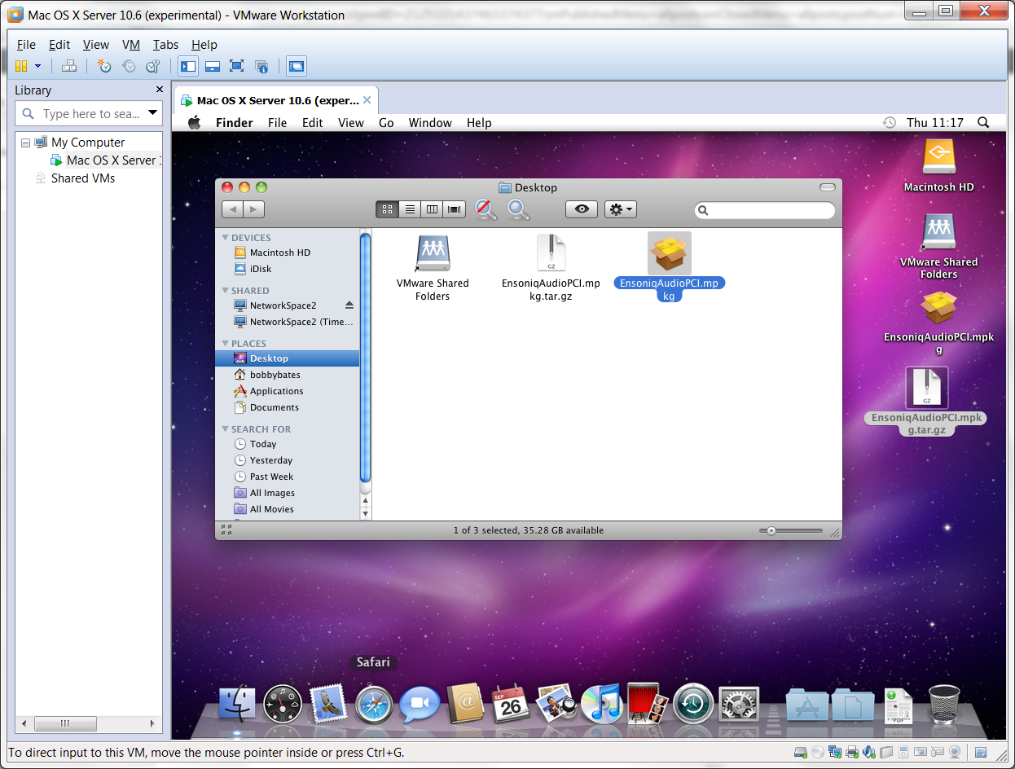Open Mail from the Dock
Screen dimensions: 1015x769
click(x=328, y=703)
